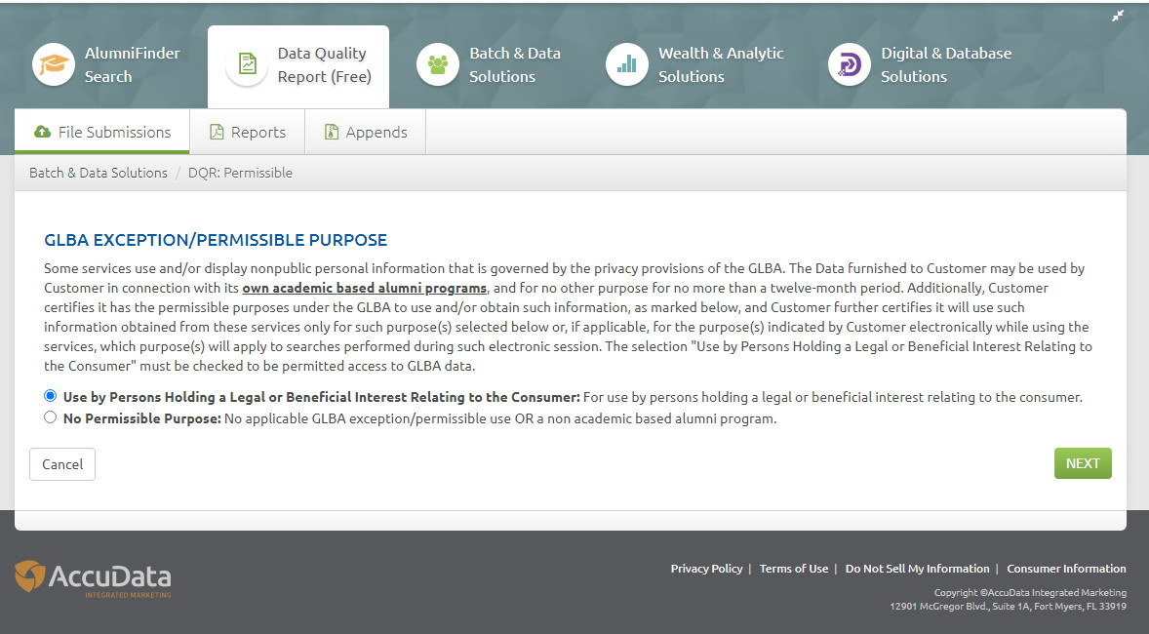This screenshot has height=634, width=1149.
Task: Click the Batch & Data people icon
Action: pos(438,64)
